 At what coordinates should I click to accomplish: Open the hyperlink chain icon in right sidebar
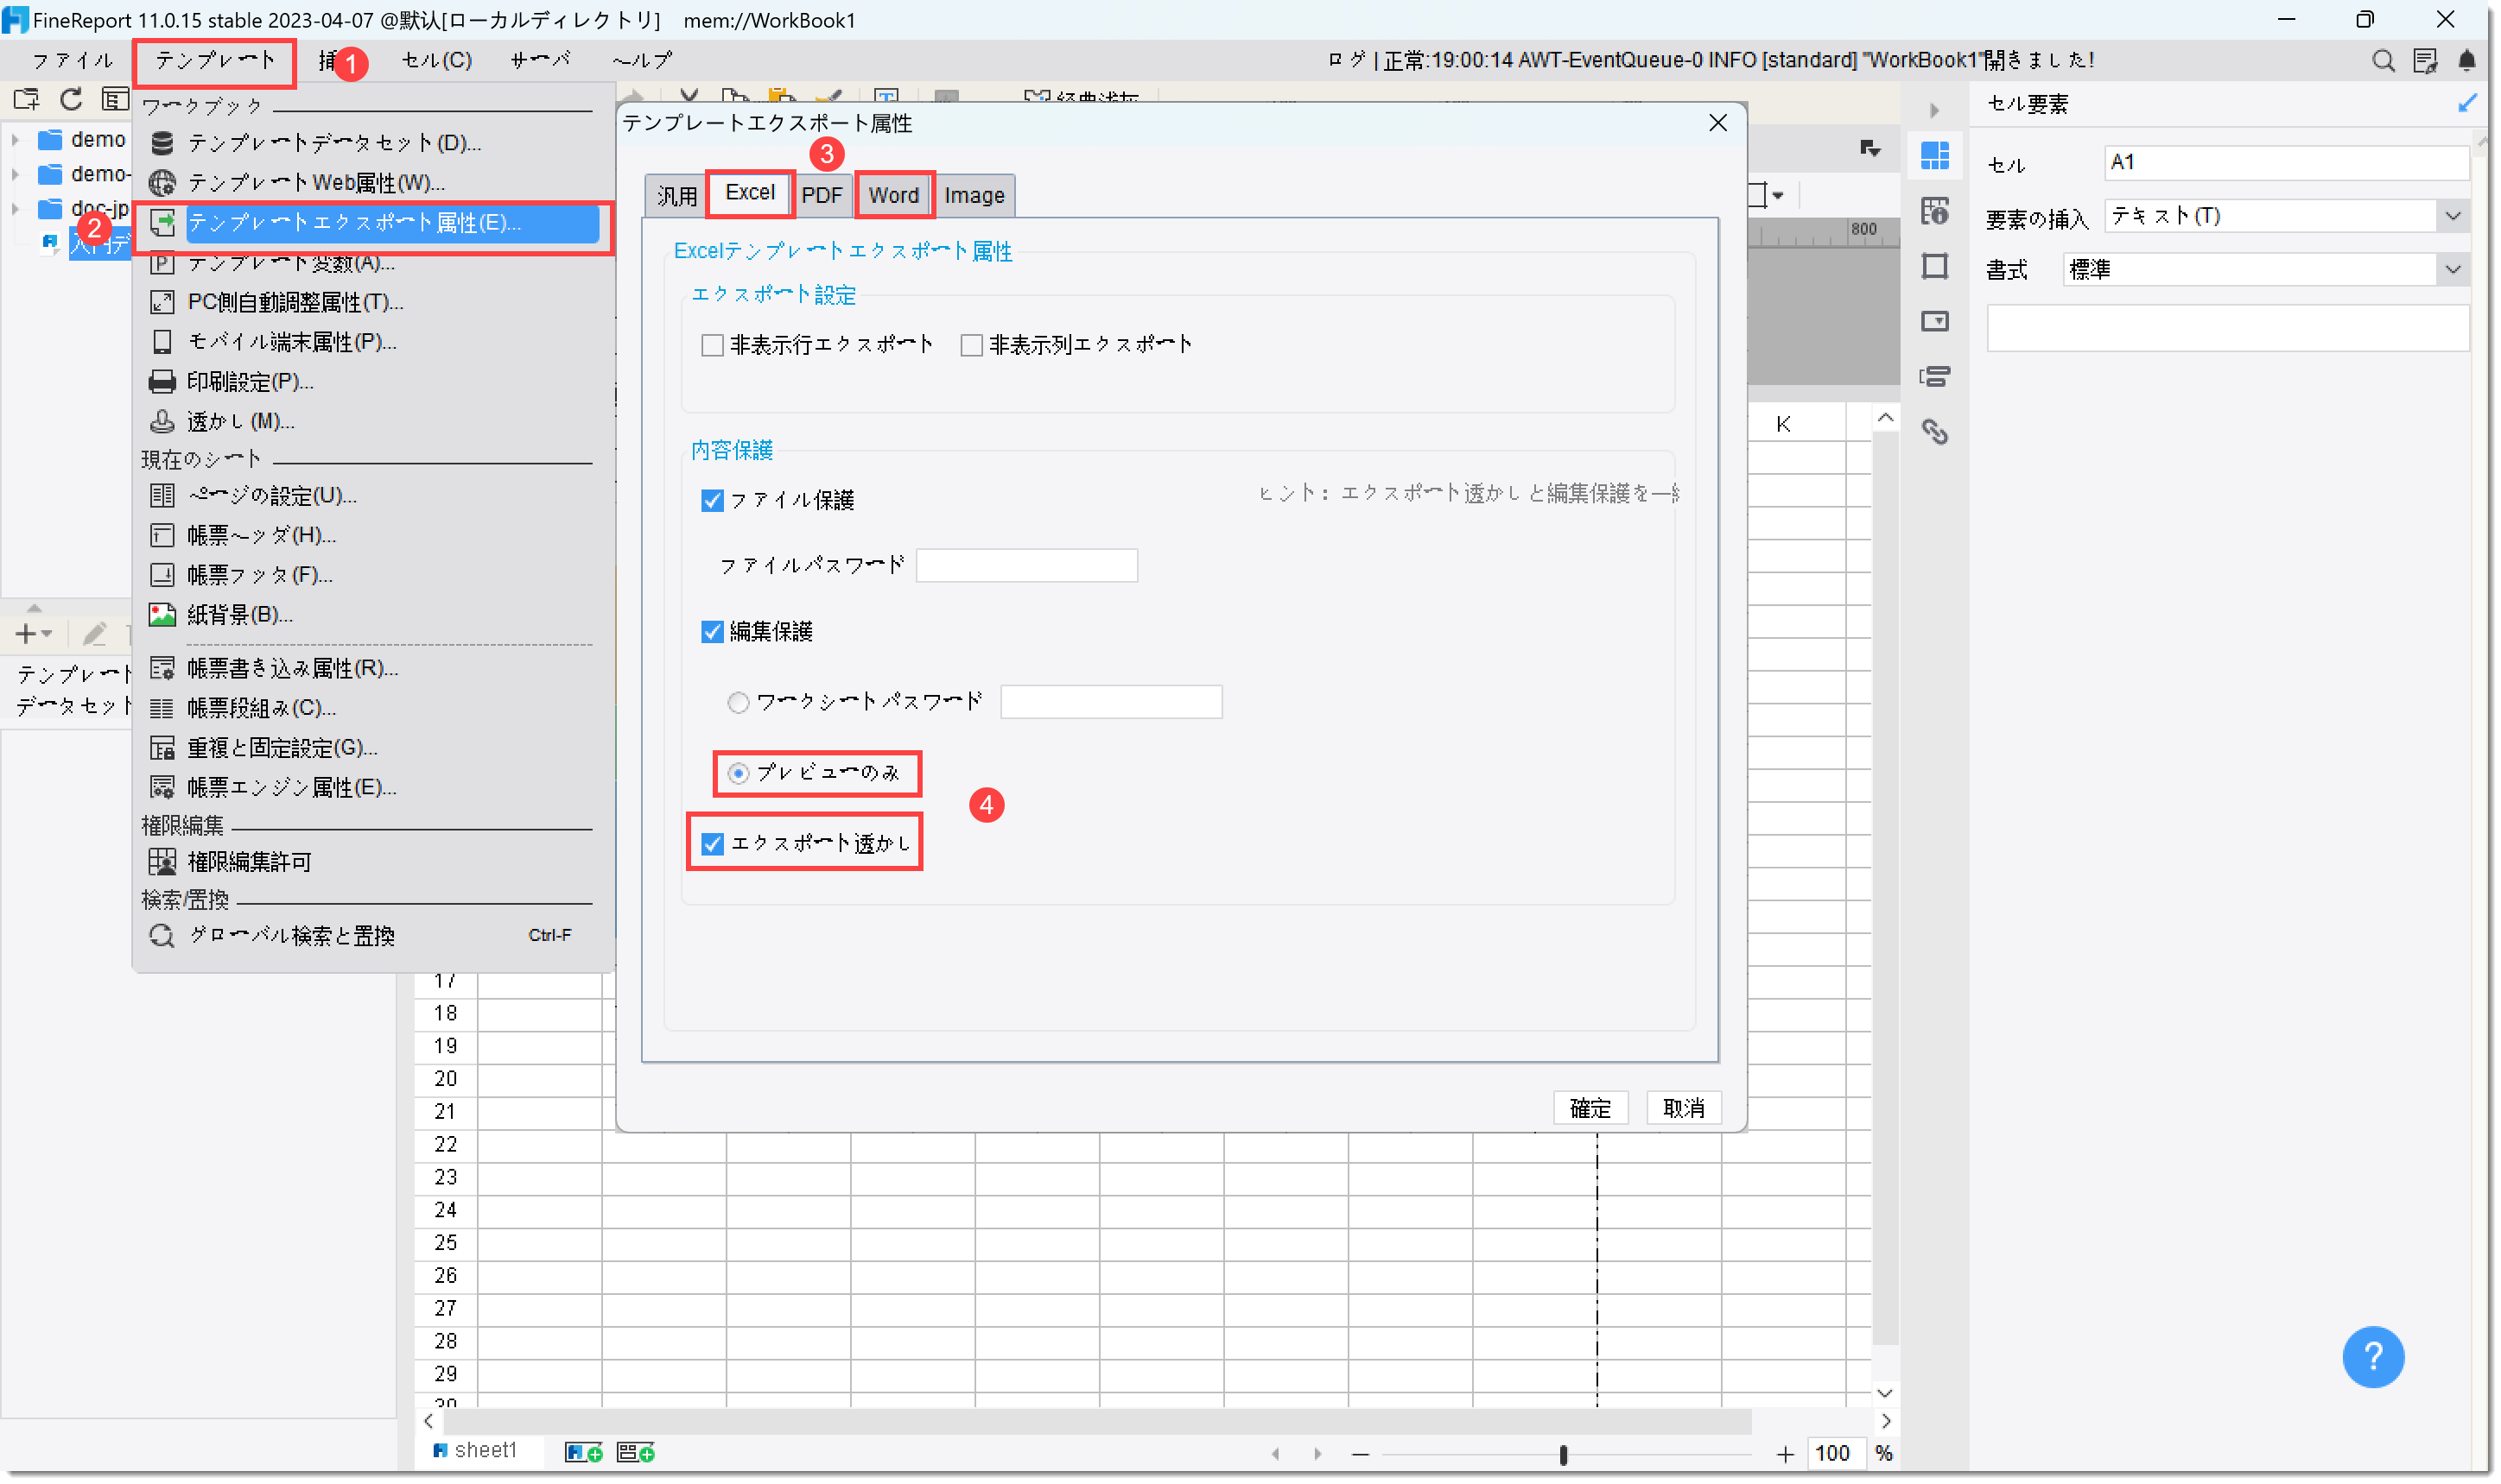[x=1935, y=432]
